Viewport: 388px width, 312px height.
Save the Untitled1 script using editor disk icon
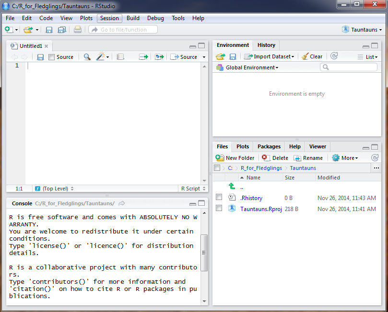(x=40, y=57)
